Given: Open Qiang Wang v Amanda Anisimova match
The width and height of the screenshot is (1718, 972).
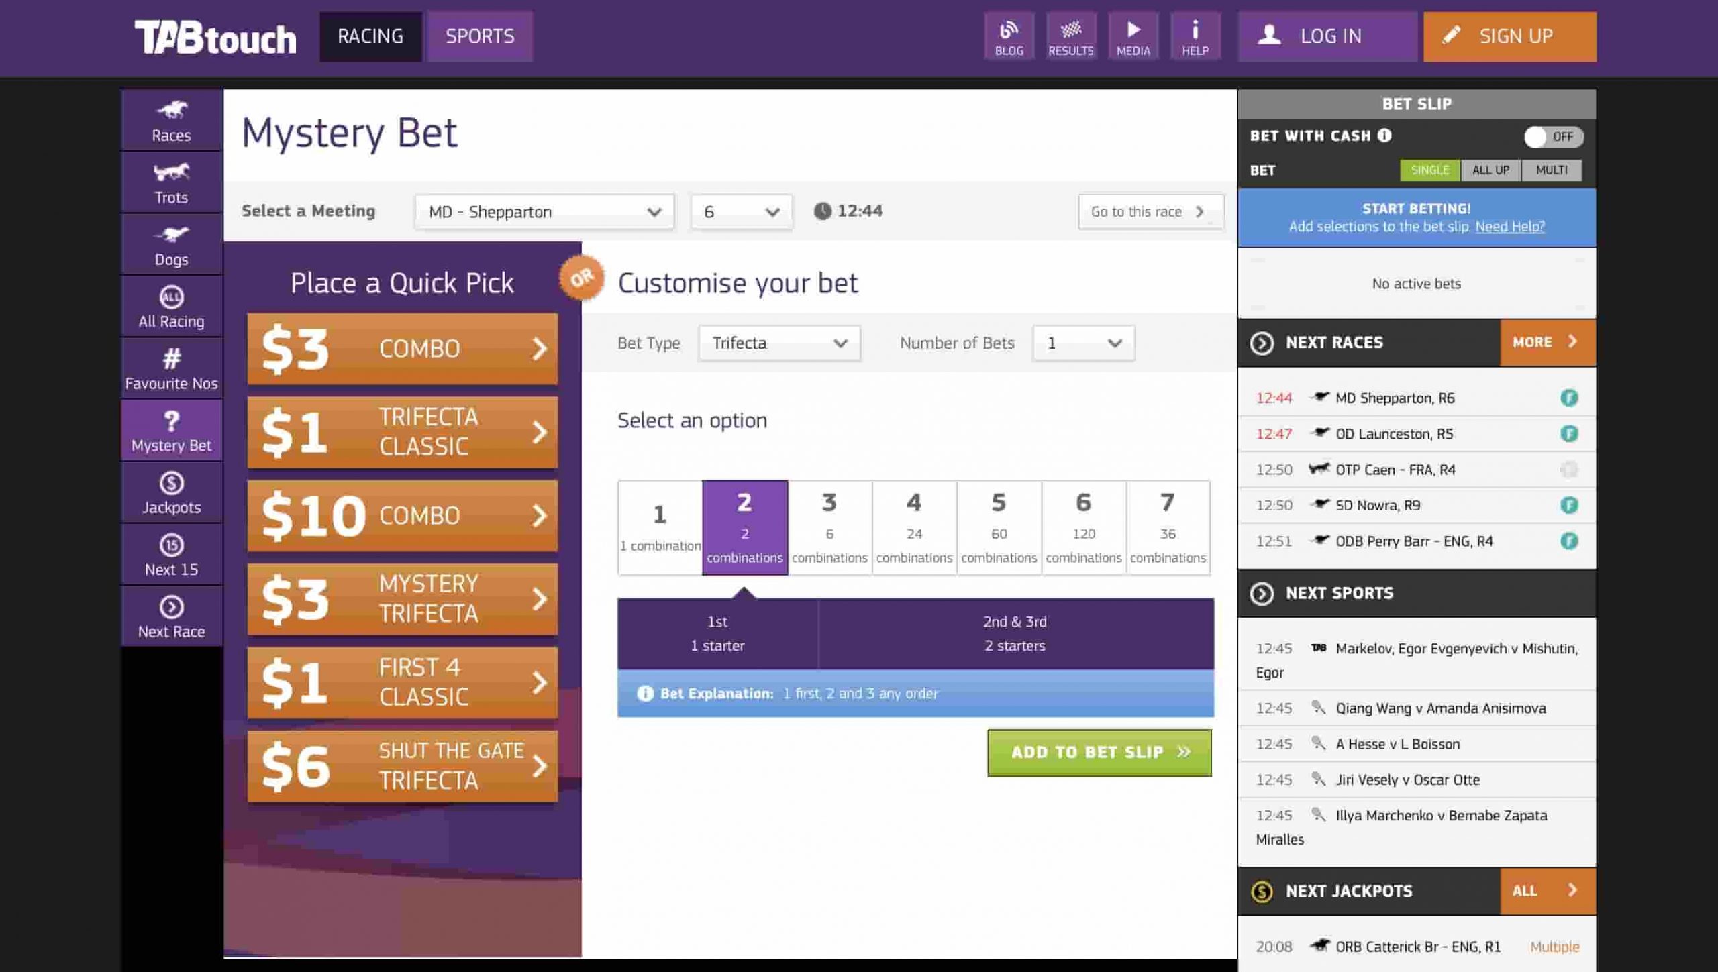Looking at the screenshot, I should click(1416, 708).
